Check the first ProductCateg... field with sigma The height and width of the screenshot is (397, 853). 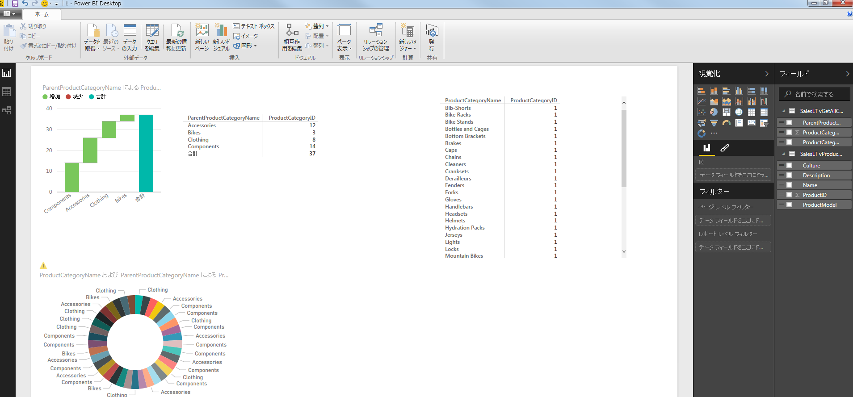click(x=789, y=132)
